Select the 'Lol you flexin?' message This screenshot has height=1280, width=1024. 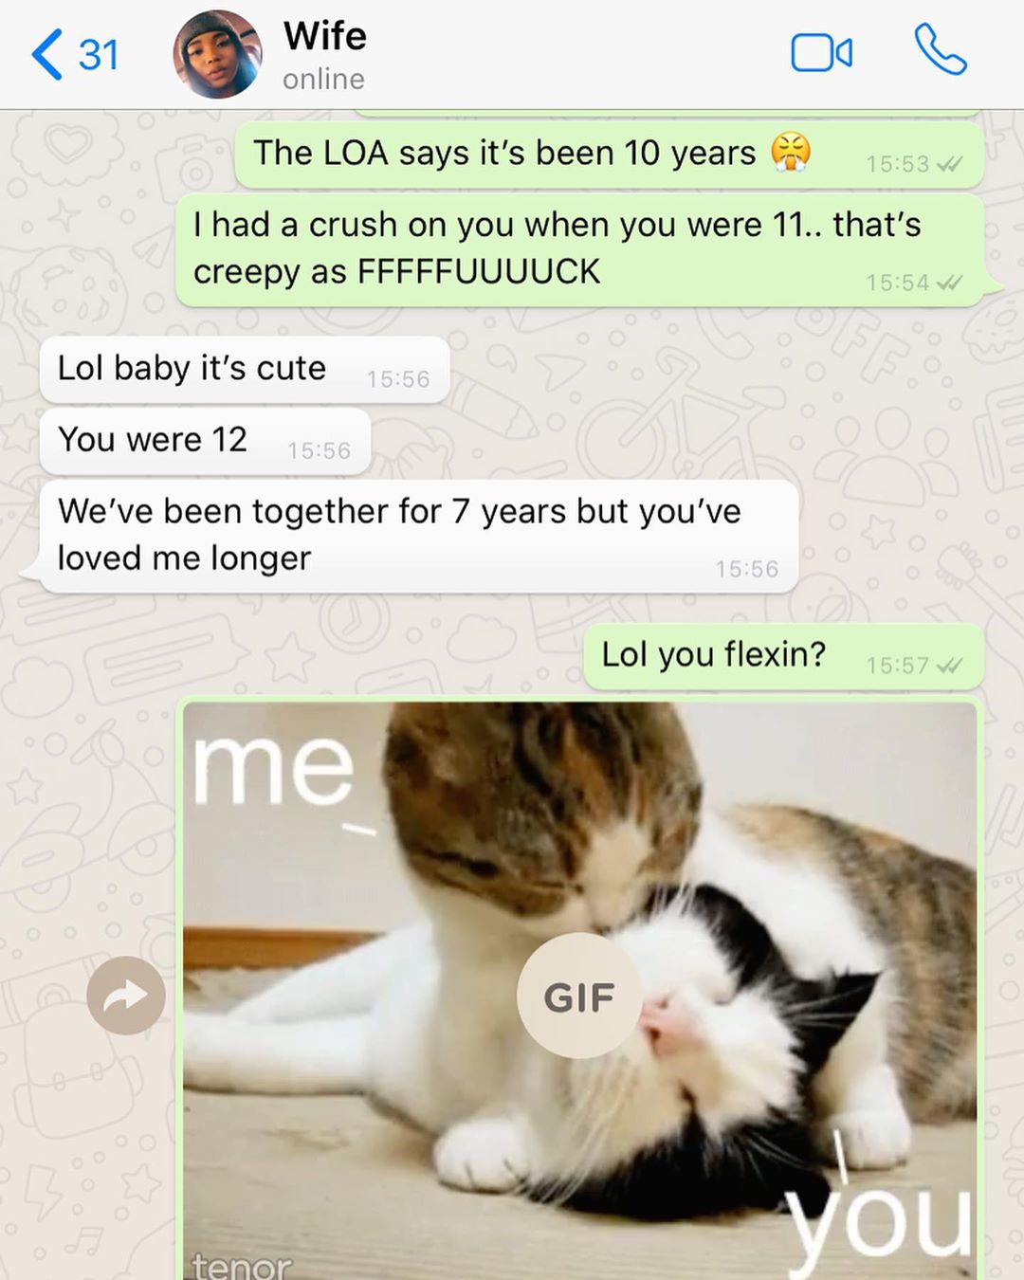783,656
